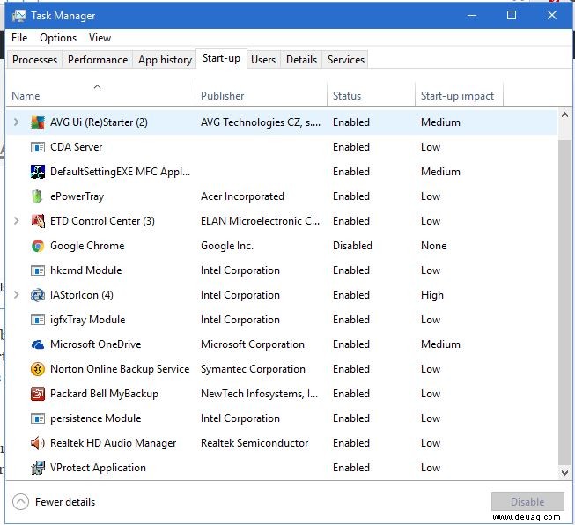Click Medium impact in OneDrive row

(x=440, y=344)
